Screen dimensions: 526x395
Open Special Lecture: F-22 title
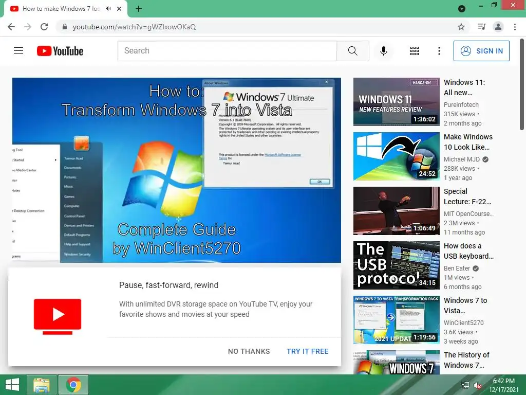pos(467,196)
